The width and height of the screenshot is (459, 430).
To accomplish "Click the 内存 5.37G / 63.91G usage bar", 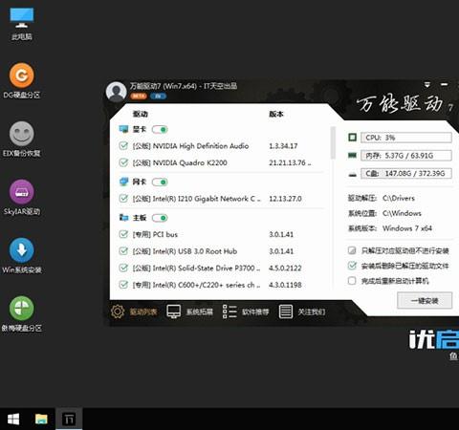I will (x=406, y=156).
